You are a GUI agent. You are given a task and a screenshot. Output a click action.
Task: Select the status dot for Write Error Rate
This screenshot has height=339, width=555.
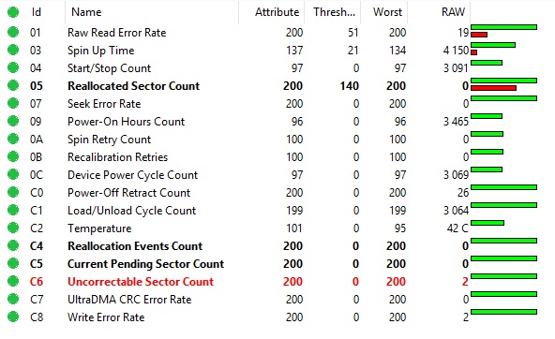click(x=13, y=317)
